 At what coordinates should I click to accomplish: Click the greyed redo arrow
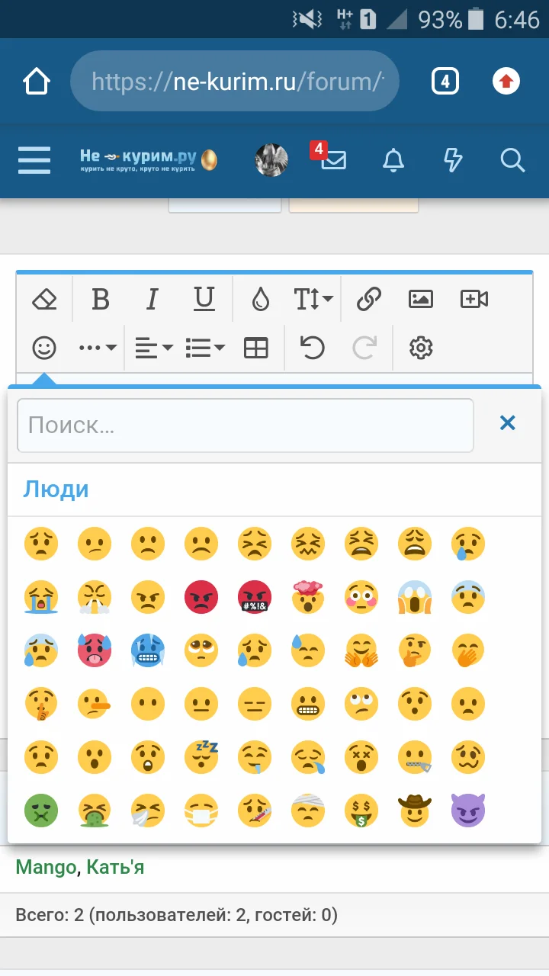coord(365,348)
